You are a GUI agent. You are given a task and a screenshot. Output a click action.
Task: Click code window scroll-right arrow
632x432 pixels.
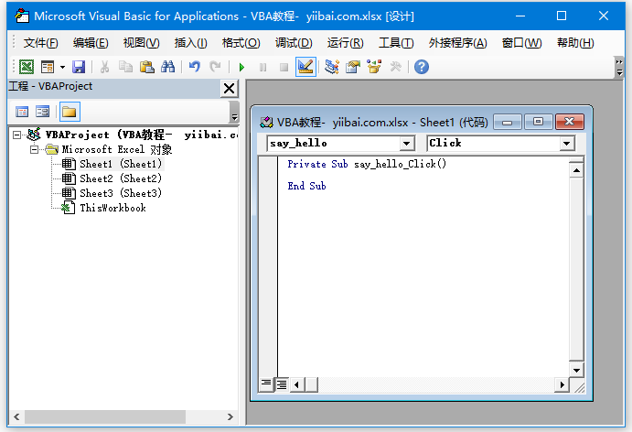pyautogui.click(x=562, y=384)
